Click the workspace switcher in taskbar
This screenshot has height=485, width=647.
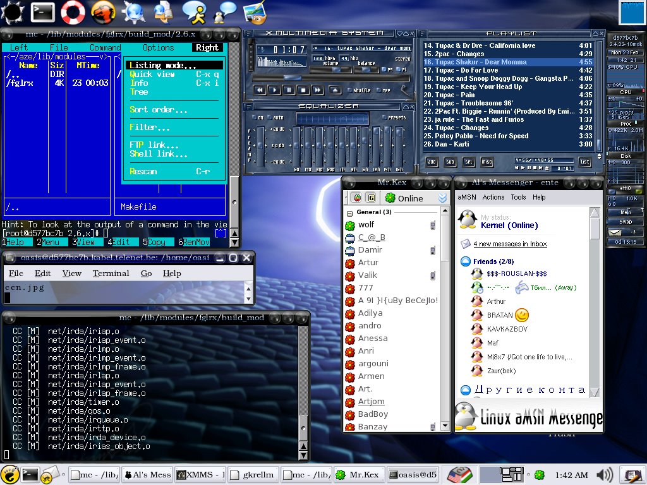(x=502, y=475)
